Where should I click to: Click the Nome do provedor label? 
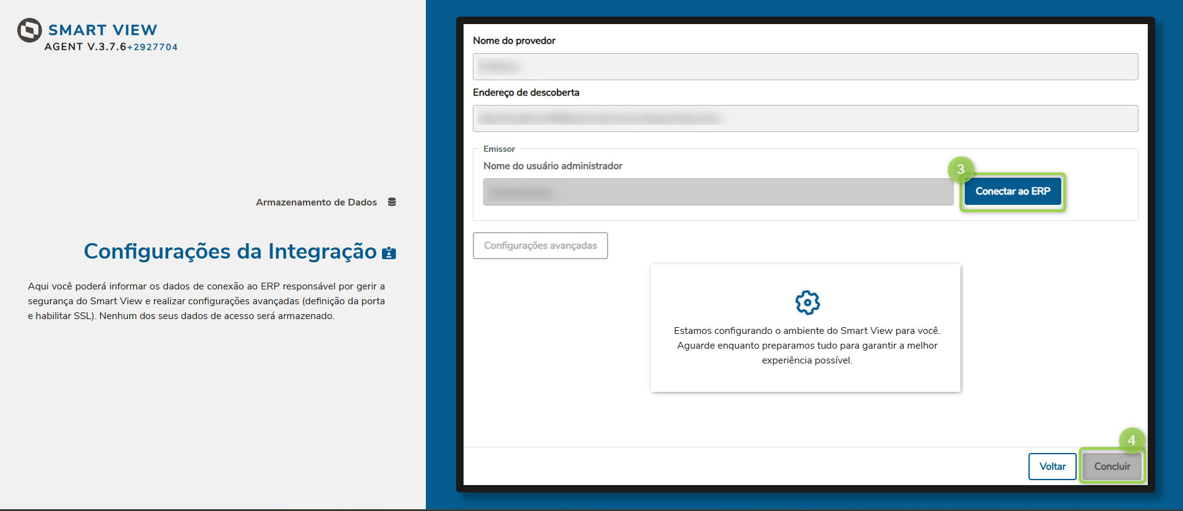point(514,41)
